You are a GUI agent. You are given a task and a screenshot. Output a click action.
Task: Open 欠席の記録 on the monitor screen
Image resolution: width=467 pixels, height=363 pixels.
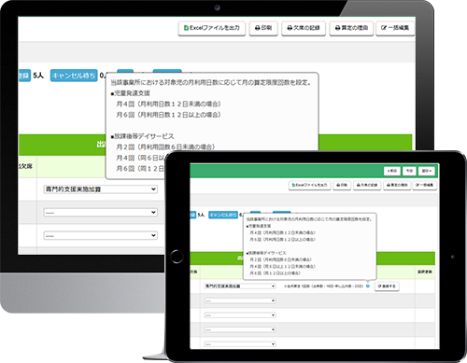point(304,28)
